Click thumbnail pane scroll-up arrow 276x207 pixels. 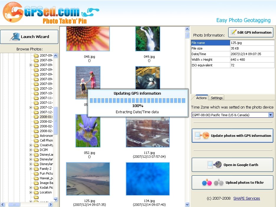point(187,29)
